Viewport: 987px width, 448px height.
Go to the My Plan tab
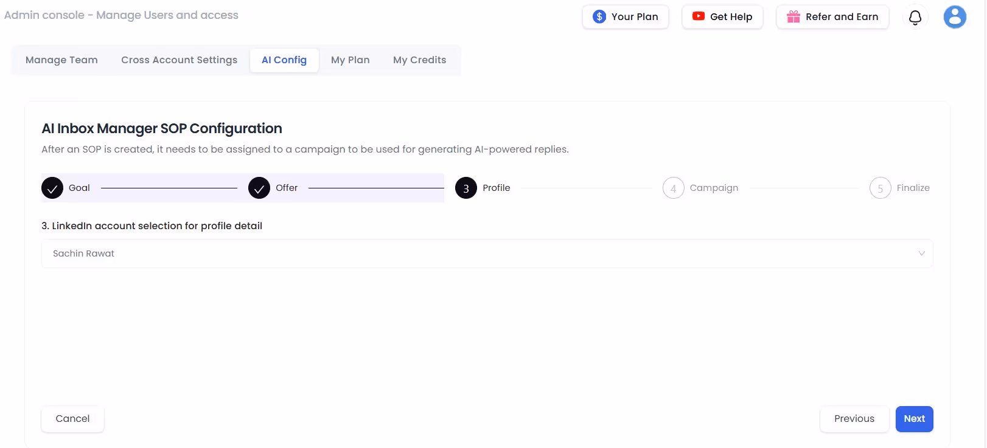351,60
